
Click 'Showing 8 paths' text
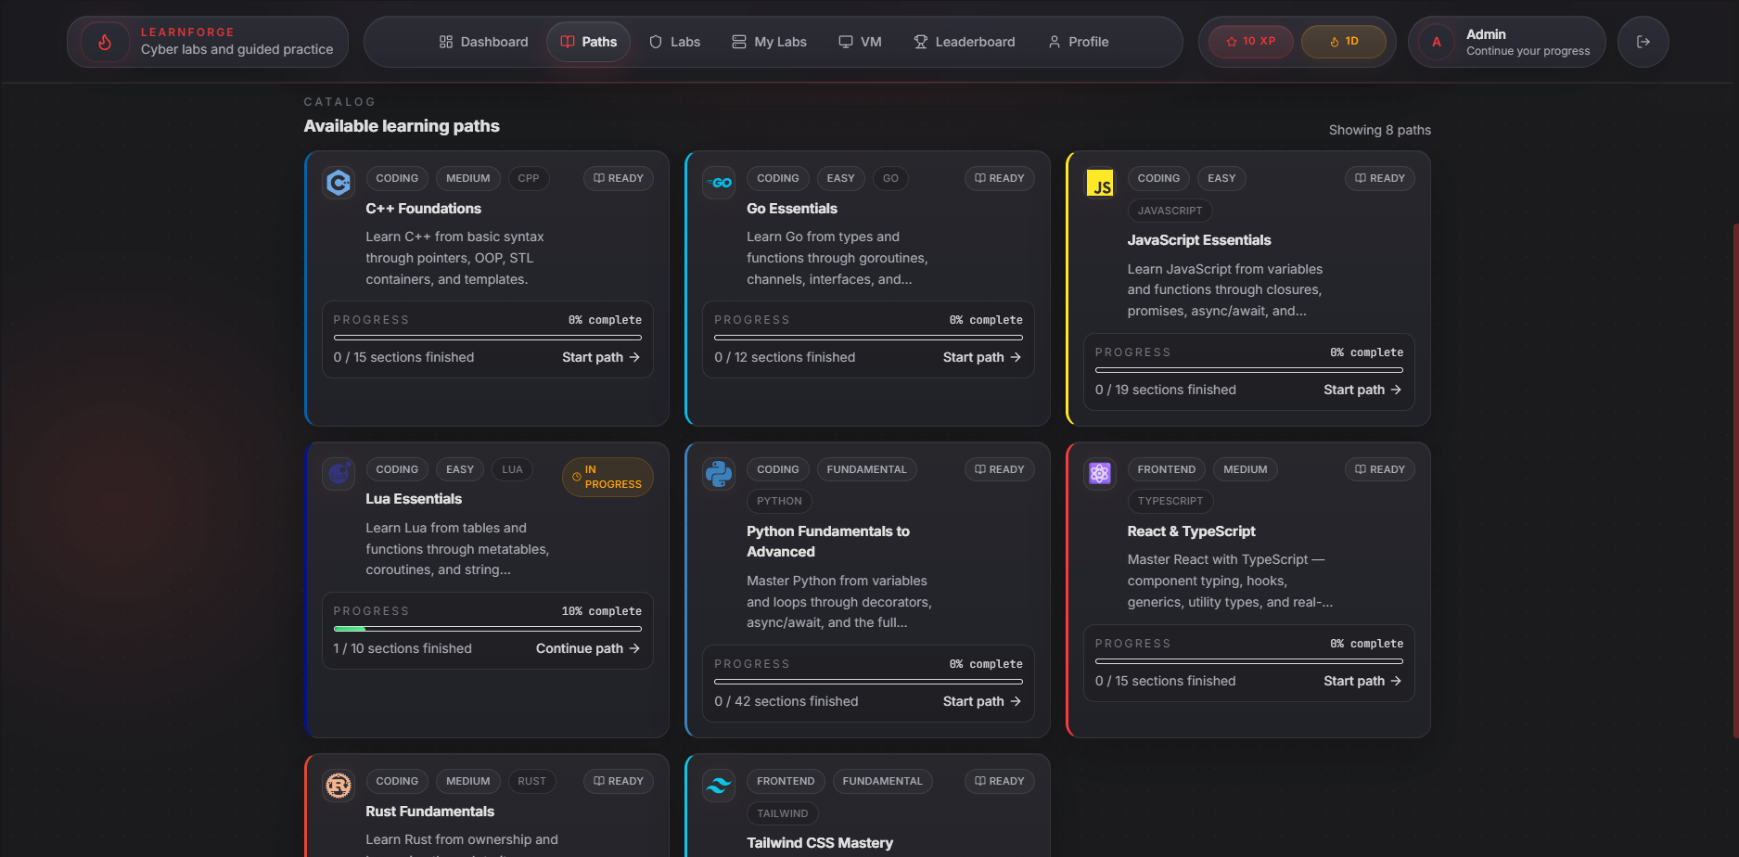[1380, 130]
